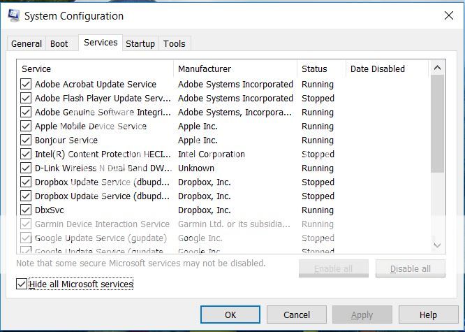Click Running status of DbxSvc row
Viewport: 465px width, 332px height.
click(x=318, y=210)
